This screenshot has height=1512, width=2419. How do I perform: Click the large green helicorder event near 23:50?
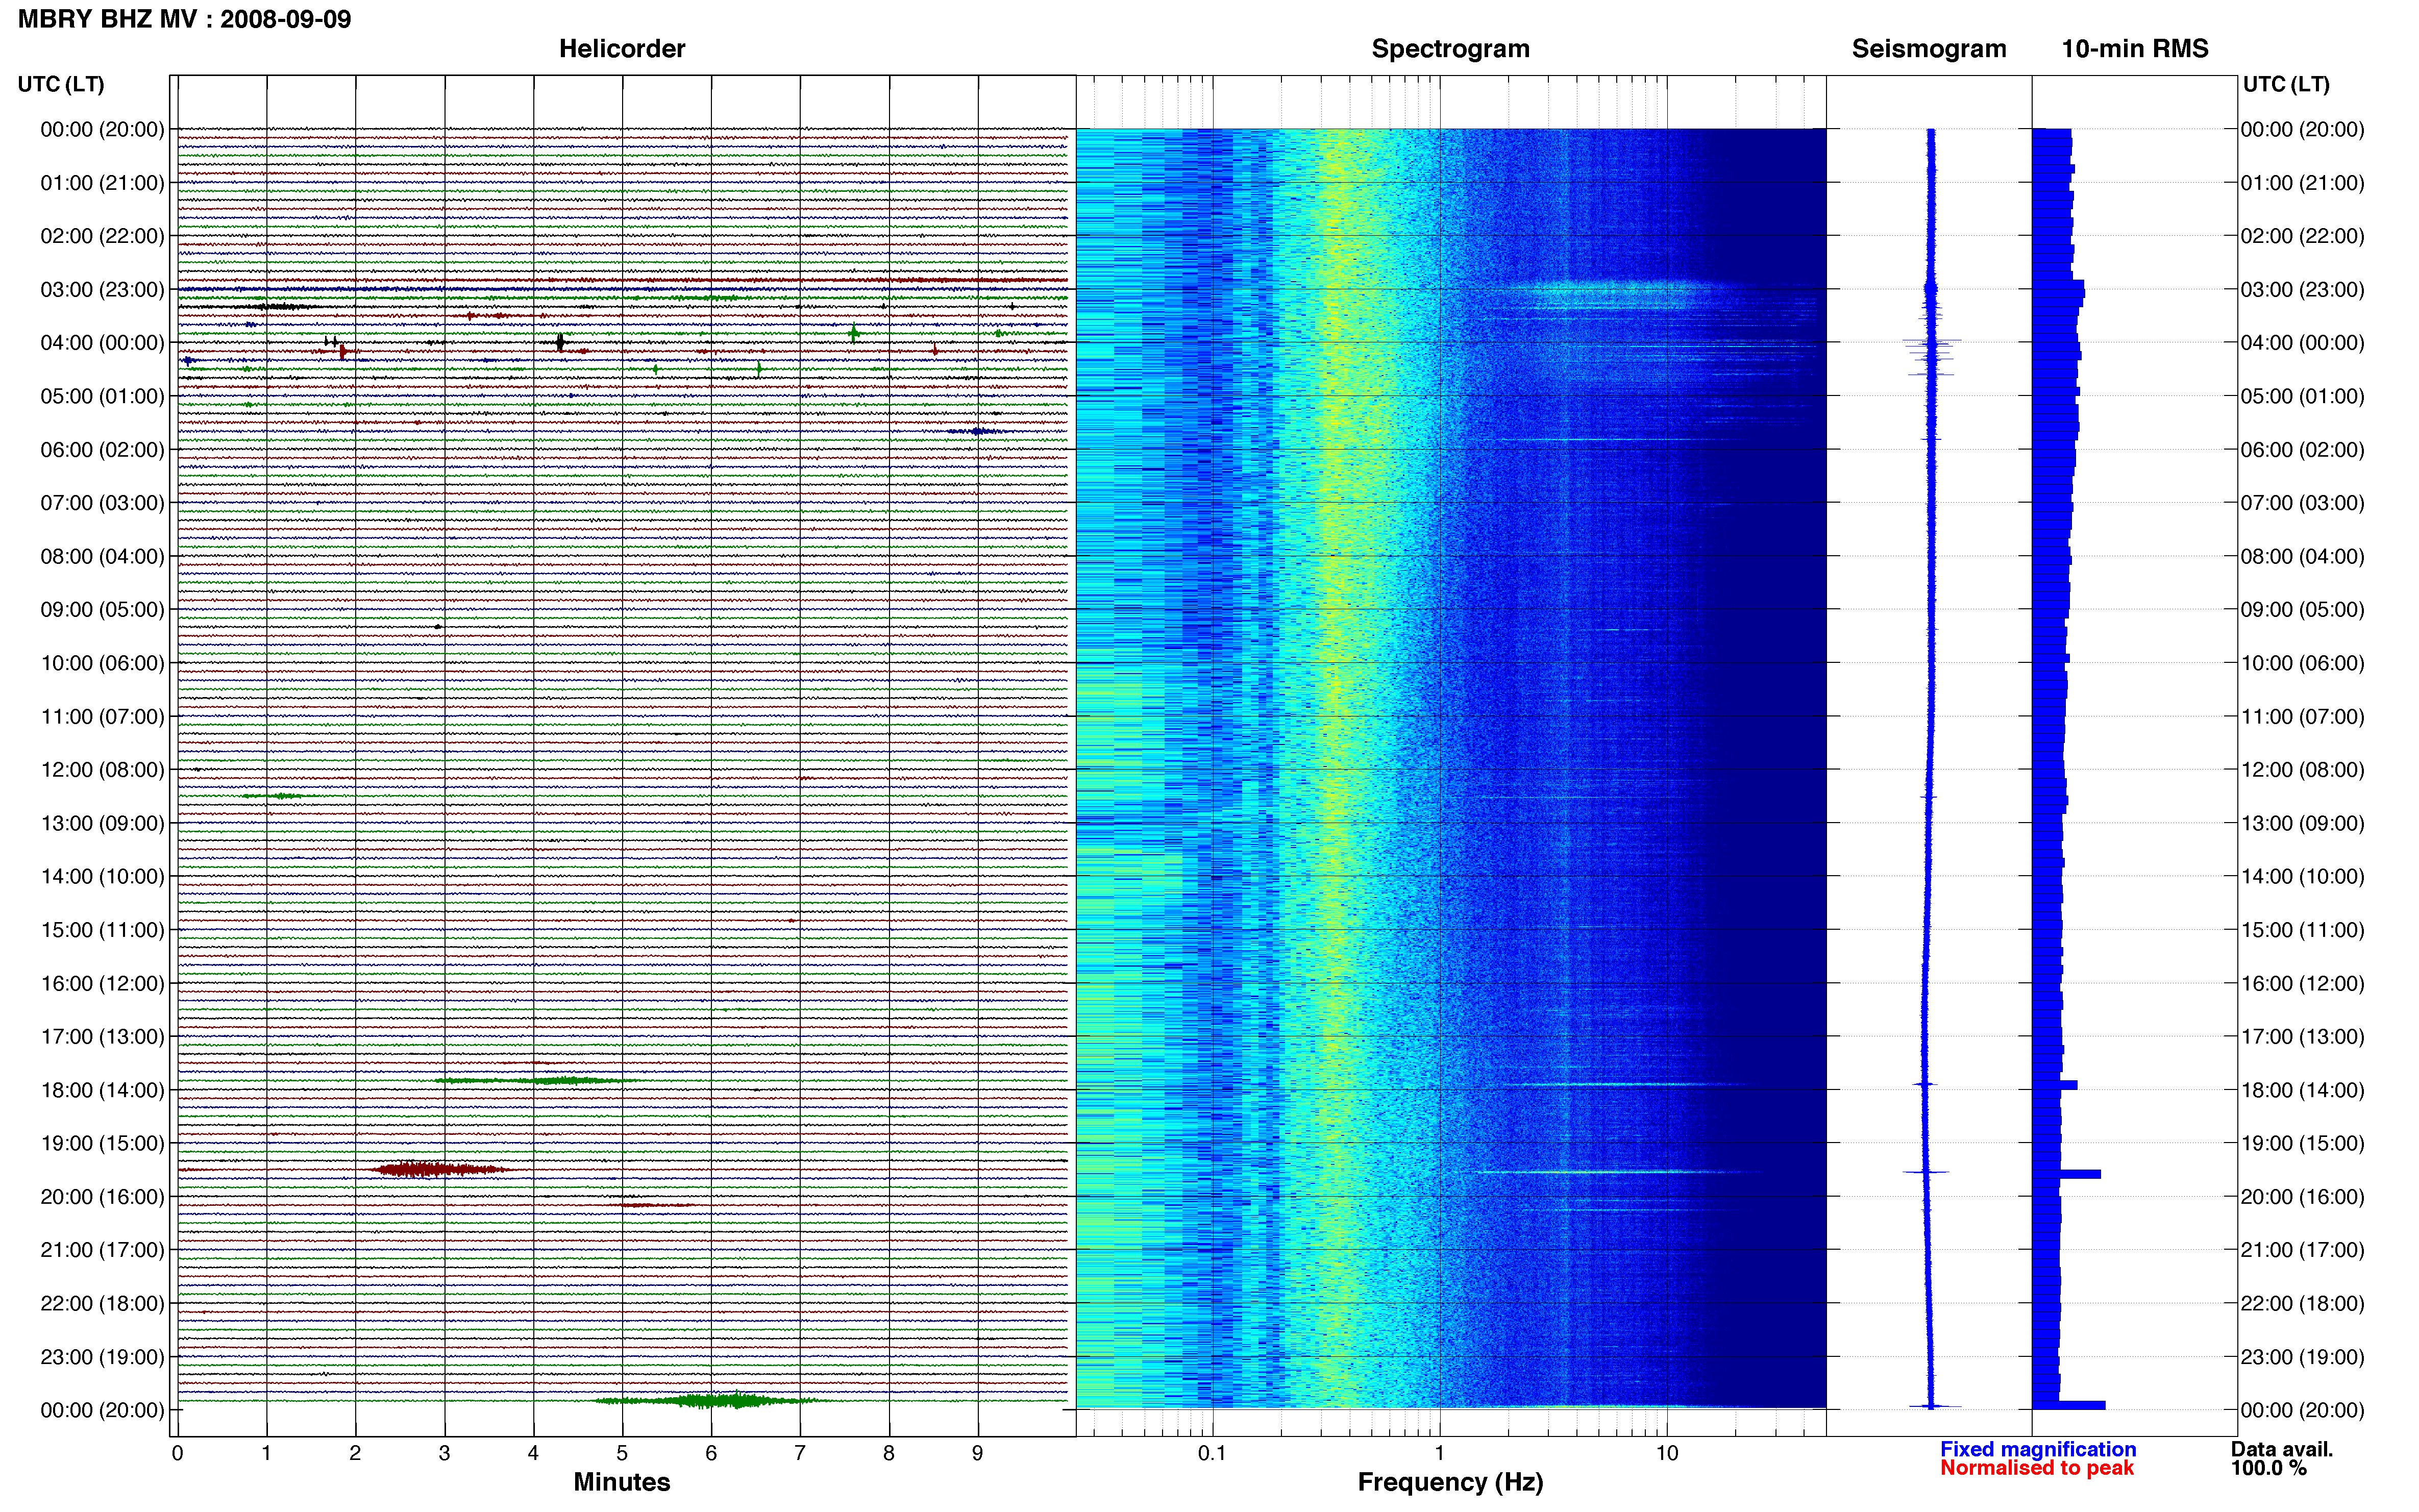pyautogui.click(x=710, y=1400)
